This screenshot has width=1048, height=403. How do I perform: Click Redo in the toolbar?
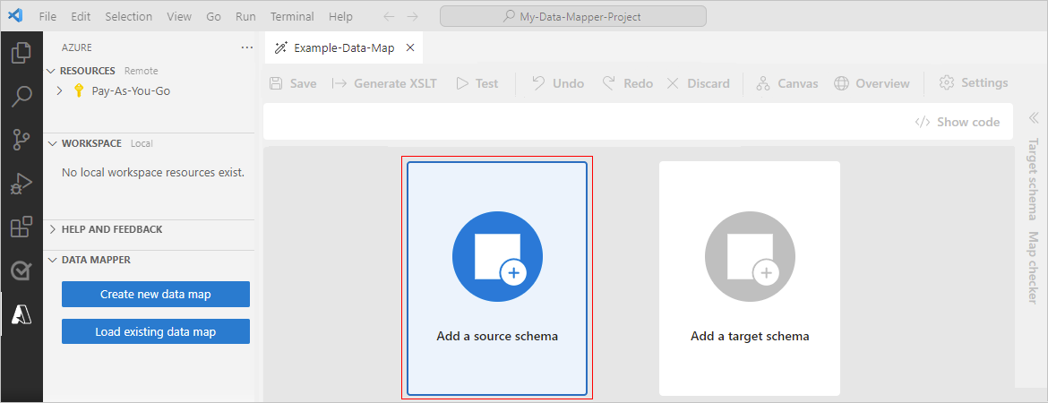627,83
